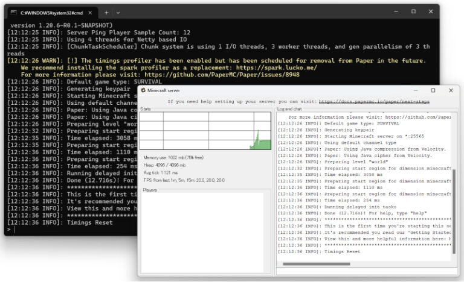The width and height of the screenshot is (464, 282).
Task: Minimize the terminal window
Action: tap(395, 11)
